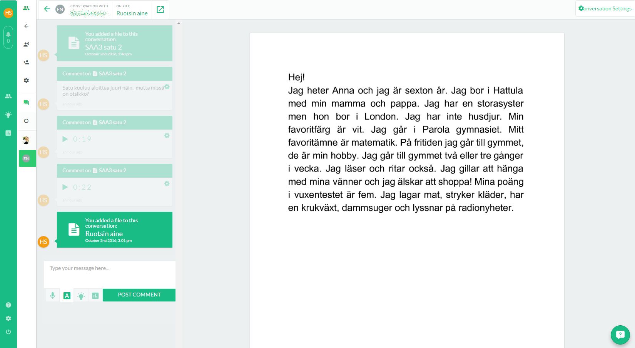This screenshot has width=635, height=348.
Task: Click the add person icon in sidebar
Action: tap(26, 62)
